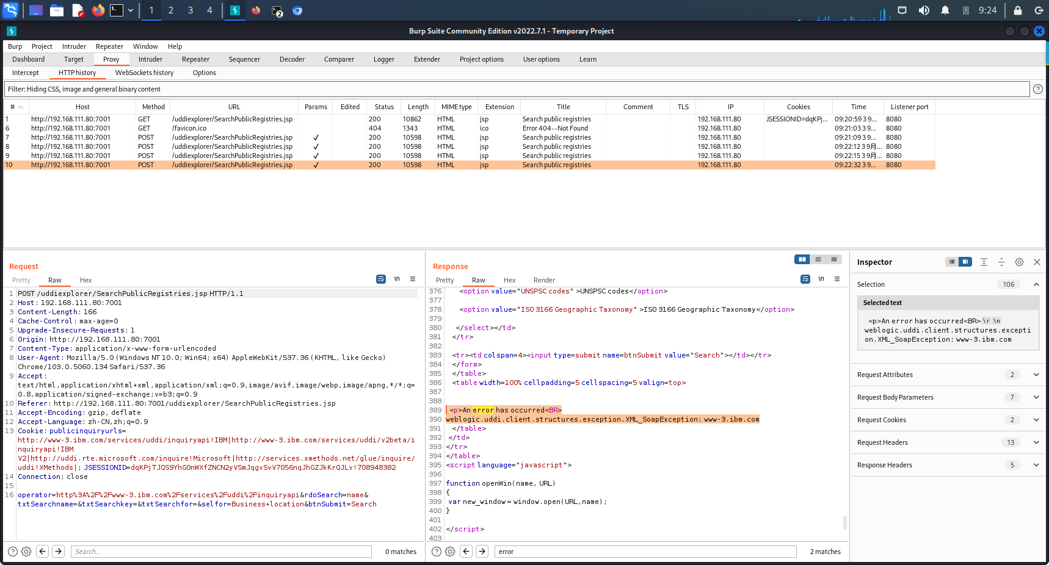Open Inspector settings gear
This screenshot has height=565, width=1049.
tap(1019, 262)
